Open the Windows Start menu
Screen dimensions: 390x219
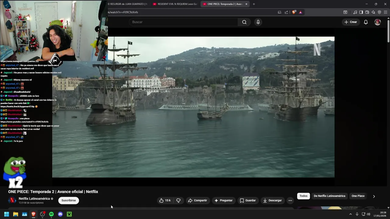point(6,214)
